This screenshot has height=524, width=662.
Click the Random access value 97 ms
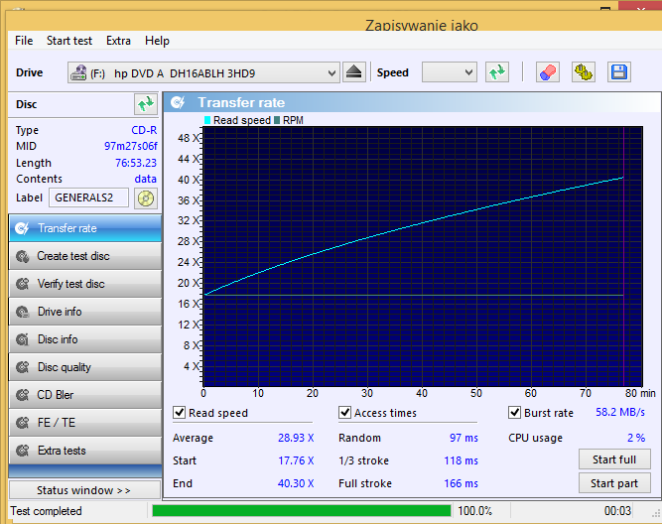[x=463, y=438]
